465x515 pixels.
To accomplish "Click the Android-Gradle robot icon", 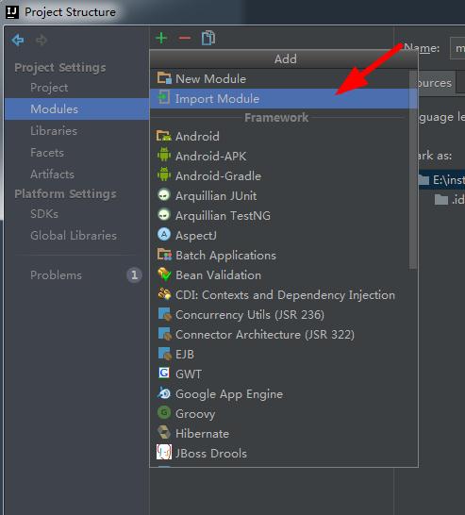I will tap(164, 174).
